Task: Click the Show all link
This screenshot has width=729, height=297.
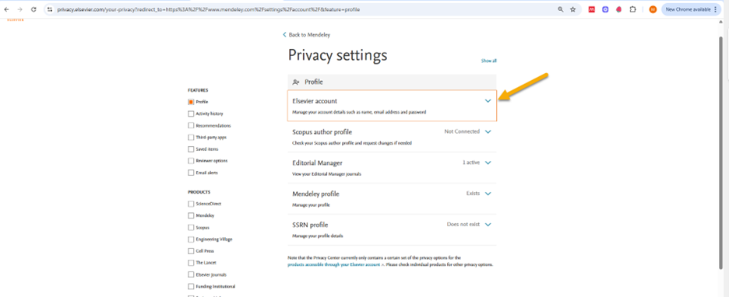Action: tap(488, 61)
